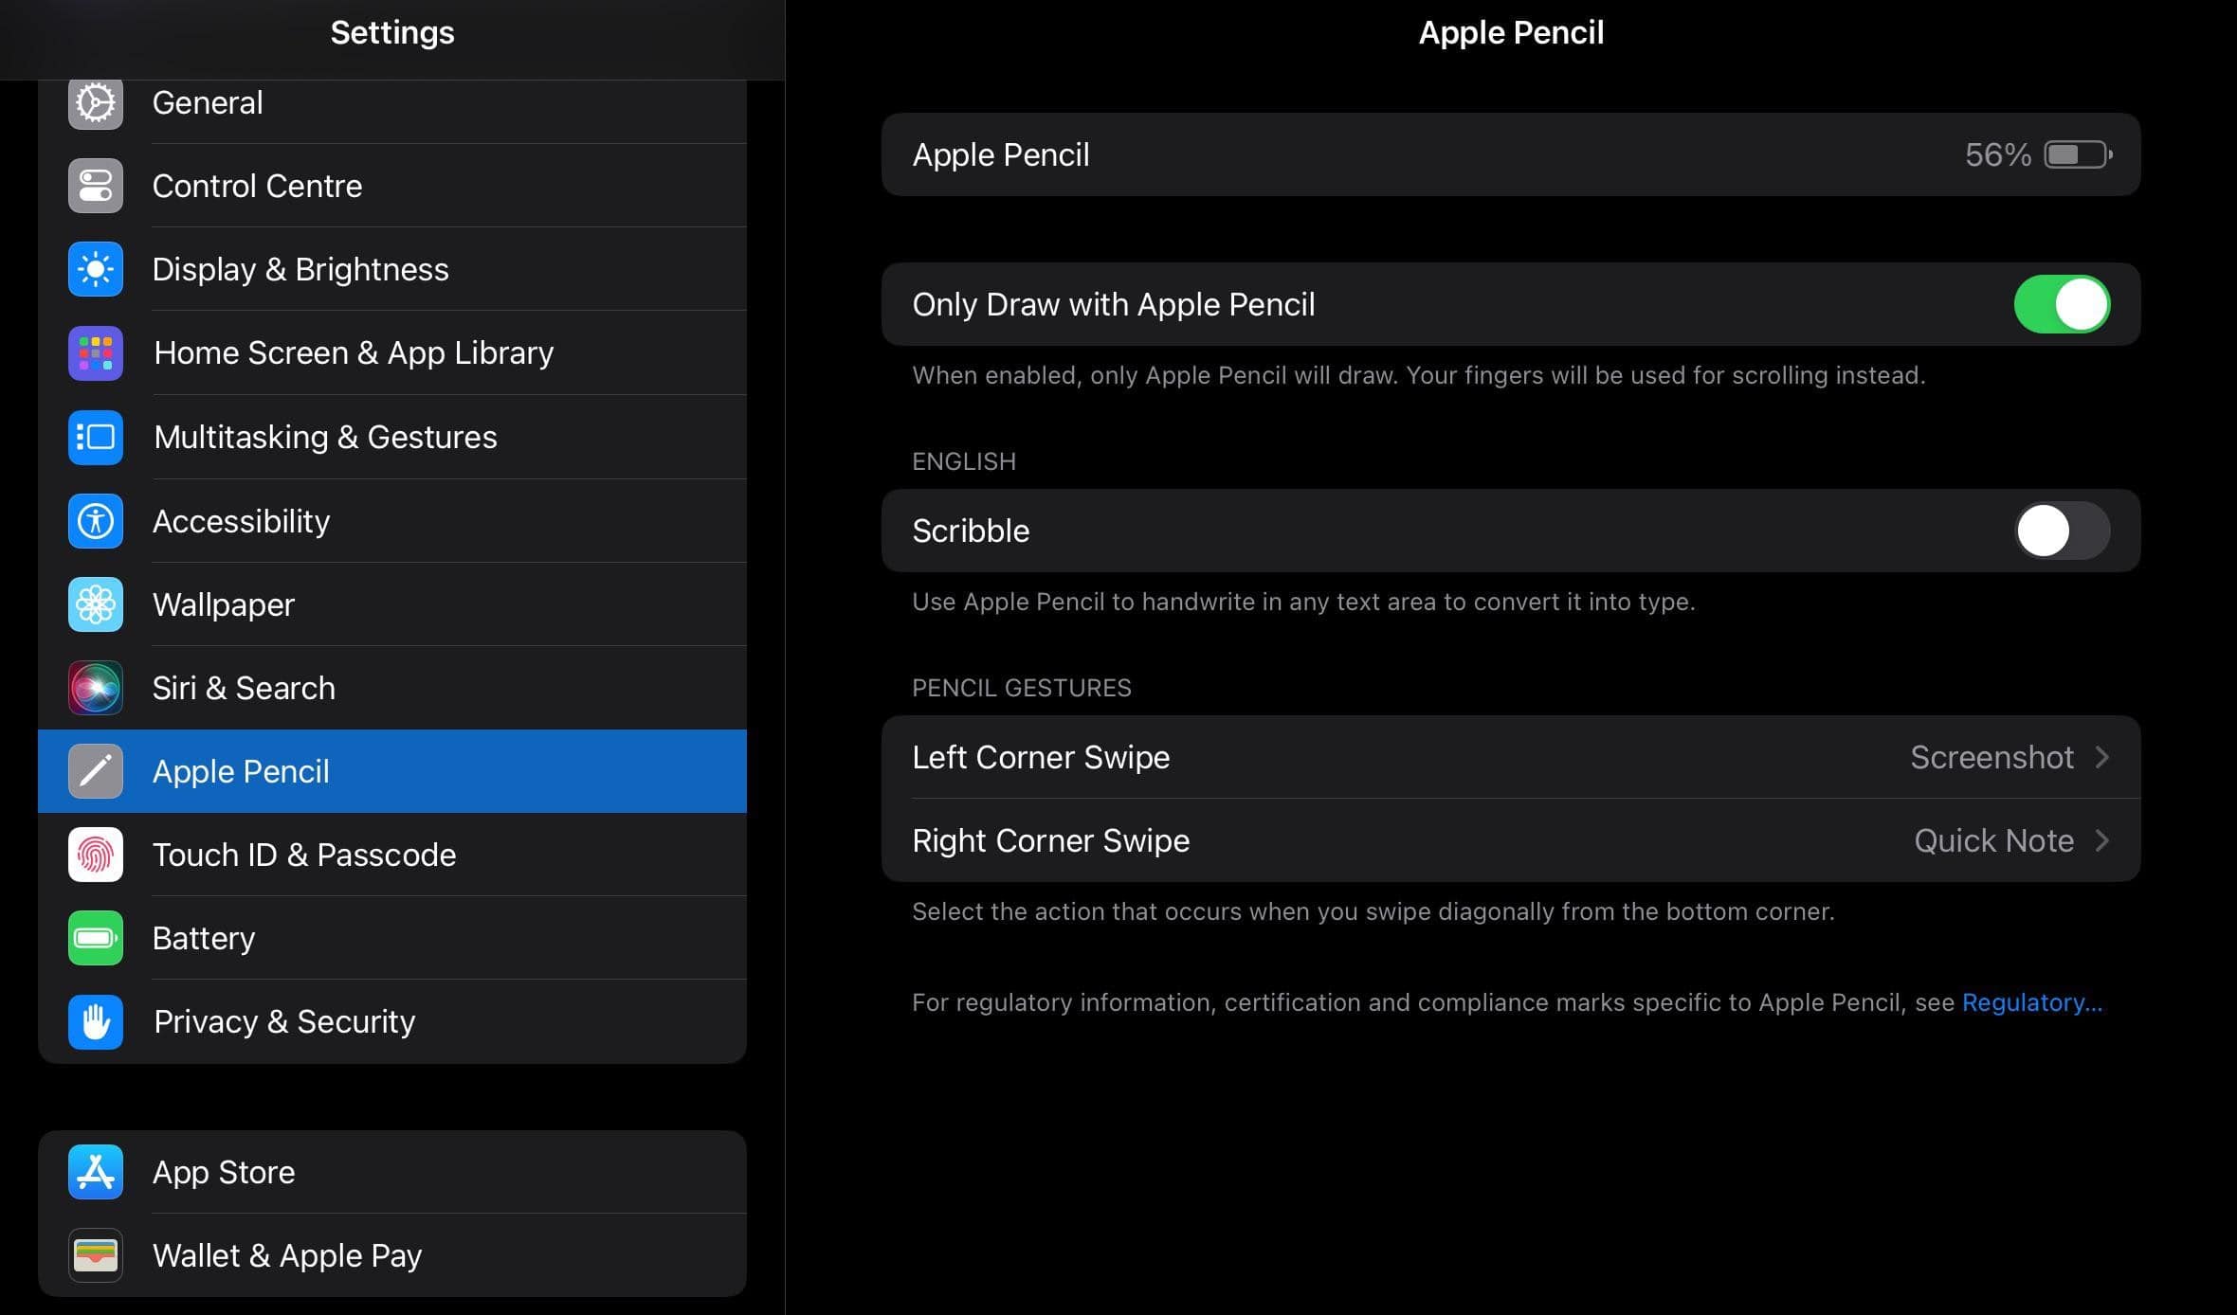
Task: Open Wallet & Apple Pay
Action: pyautogui.click(x=392, y=1255)
